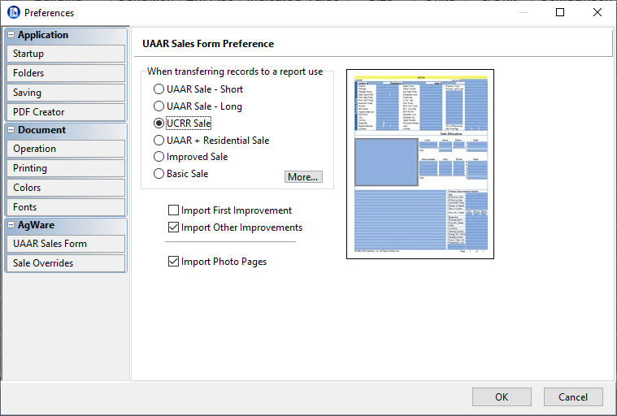
Task: Uncheck Import Other Improvements
Action: tap(173, 227)
